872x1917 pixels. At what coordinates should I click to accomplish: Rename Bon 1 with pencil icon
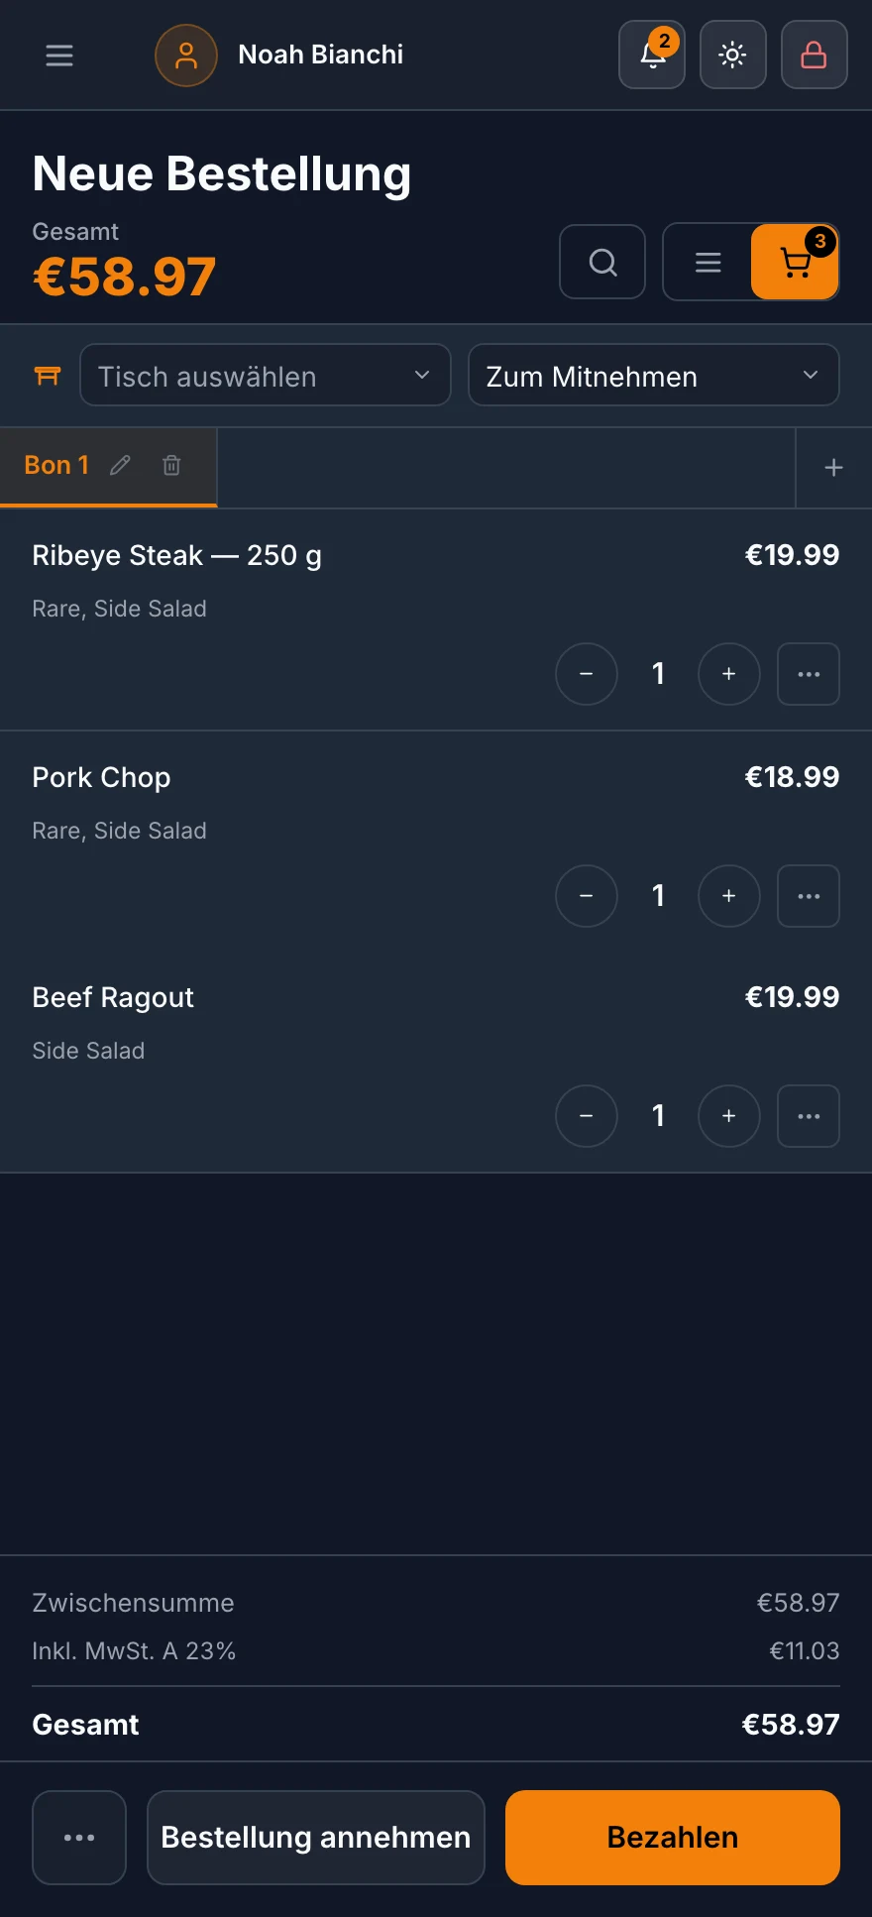[x=120, y=465]
